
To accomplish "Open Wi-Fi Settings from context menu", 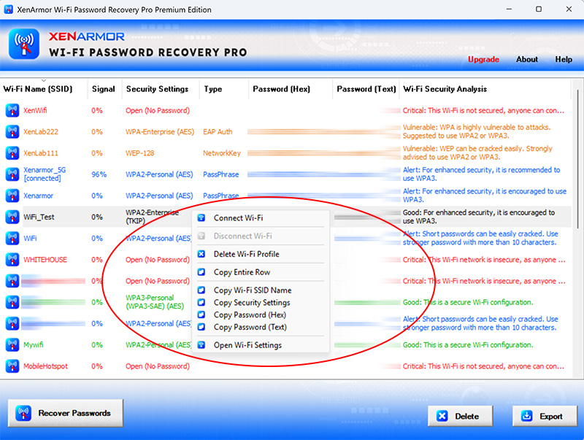I will click(247, 345).
